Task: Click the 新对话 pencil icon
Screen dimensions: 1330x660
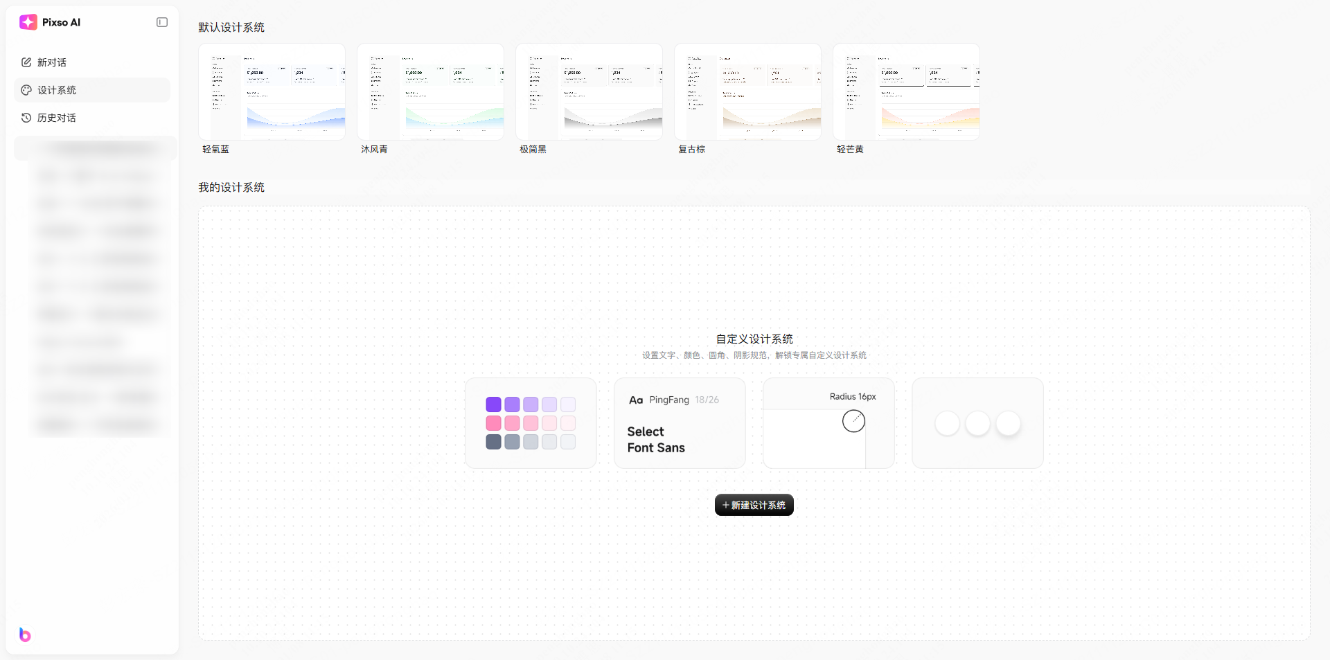Action: click(x=26, y=62)
